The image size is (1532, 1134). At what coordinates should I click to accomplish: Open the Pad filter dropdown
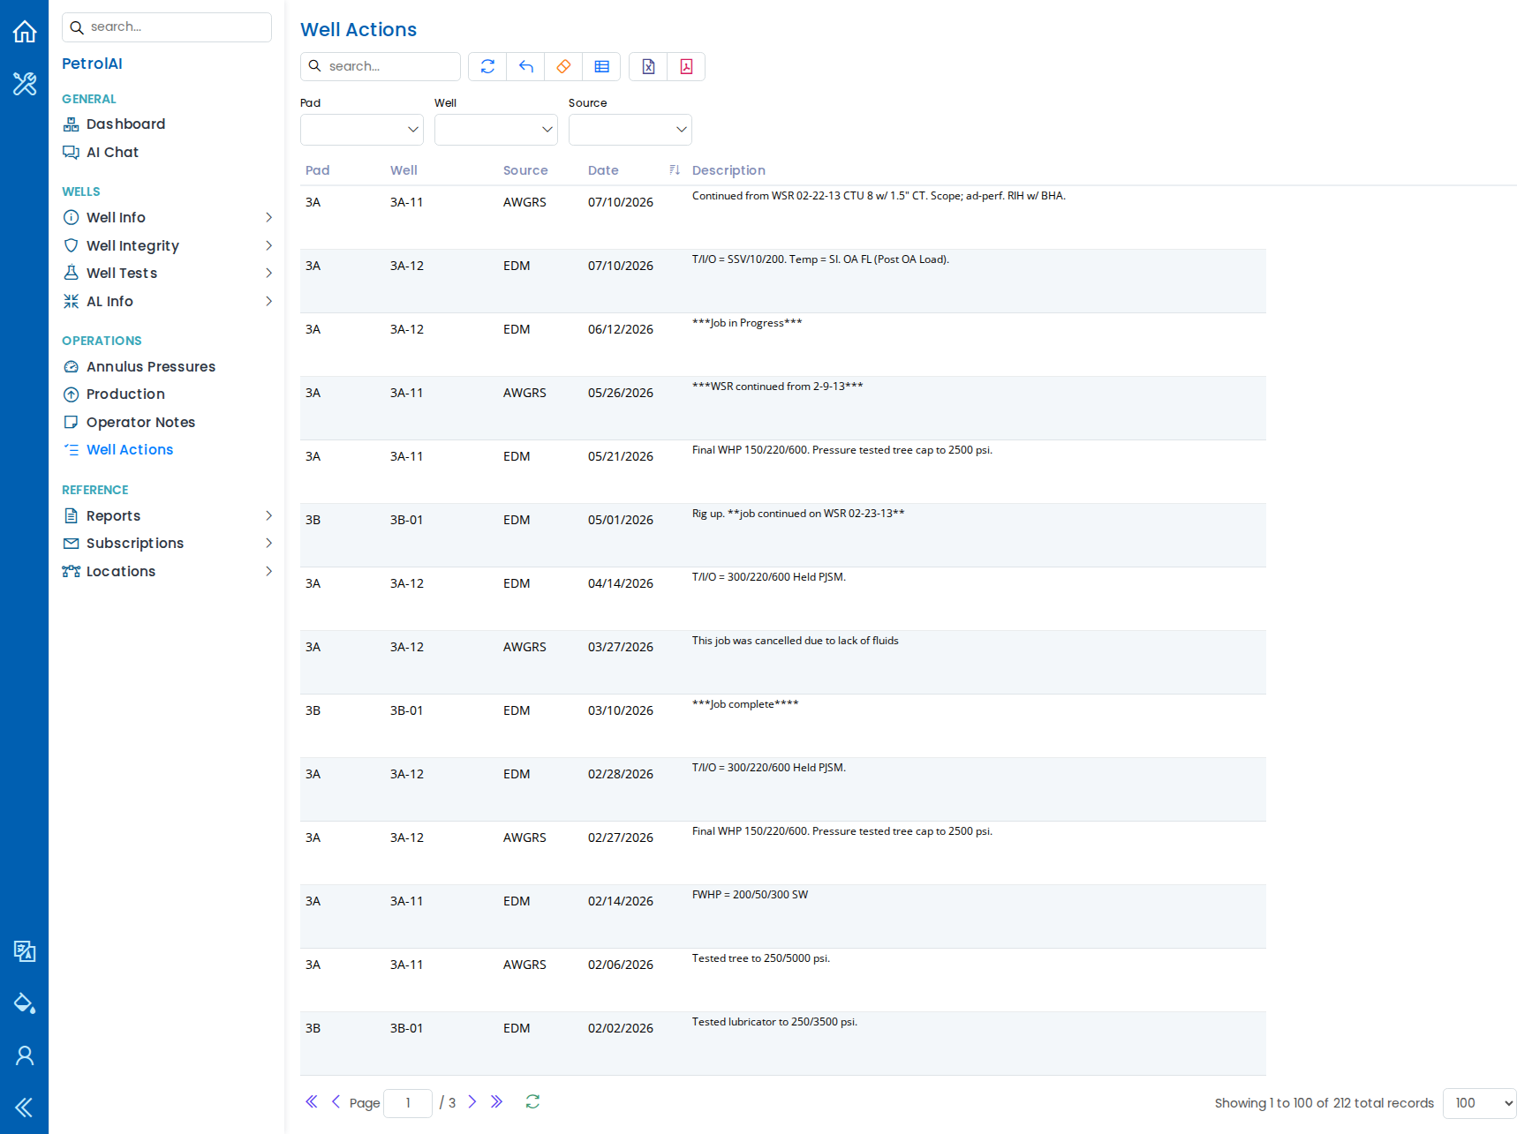point(362,130)
